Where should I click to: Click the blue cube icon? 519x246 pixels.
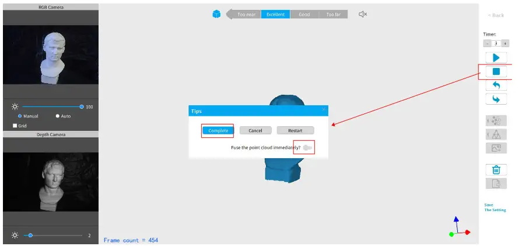point(216,14)
